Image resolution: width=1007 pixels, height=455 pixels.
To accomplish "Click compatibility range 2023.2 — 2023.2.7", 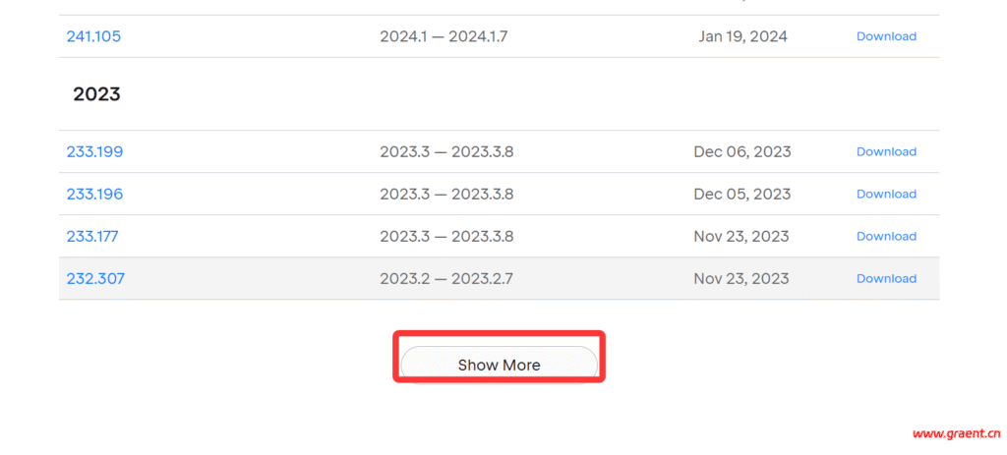I will (446, 278).
